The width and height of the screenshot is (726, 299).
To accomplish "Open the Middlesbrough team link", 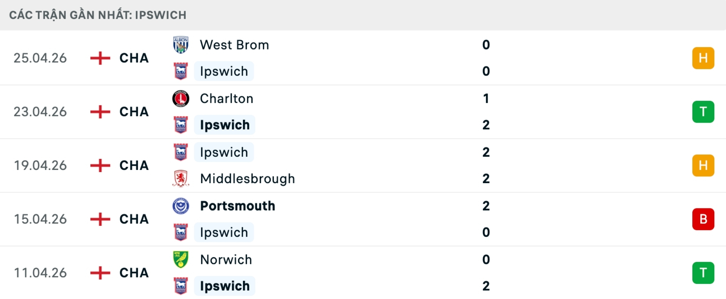I will (247, 179).
